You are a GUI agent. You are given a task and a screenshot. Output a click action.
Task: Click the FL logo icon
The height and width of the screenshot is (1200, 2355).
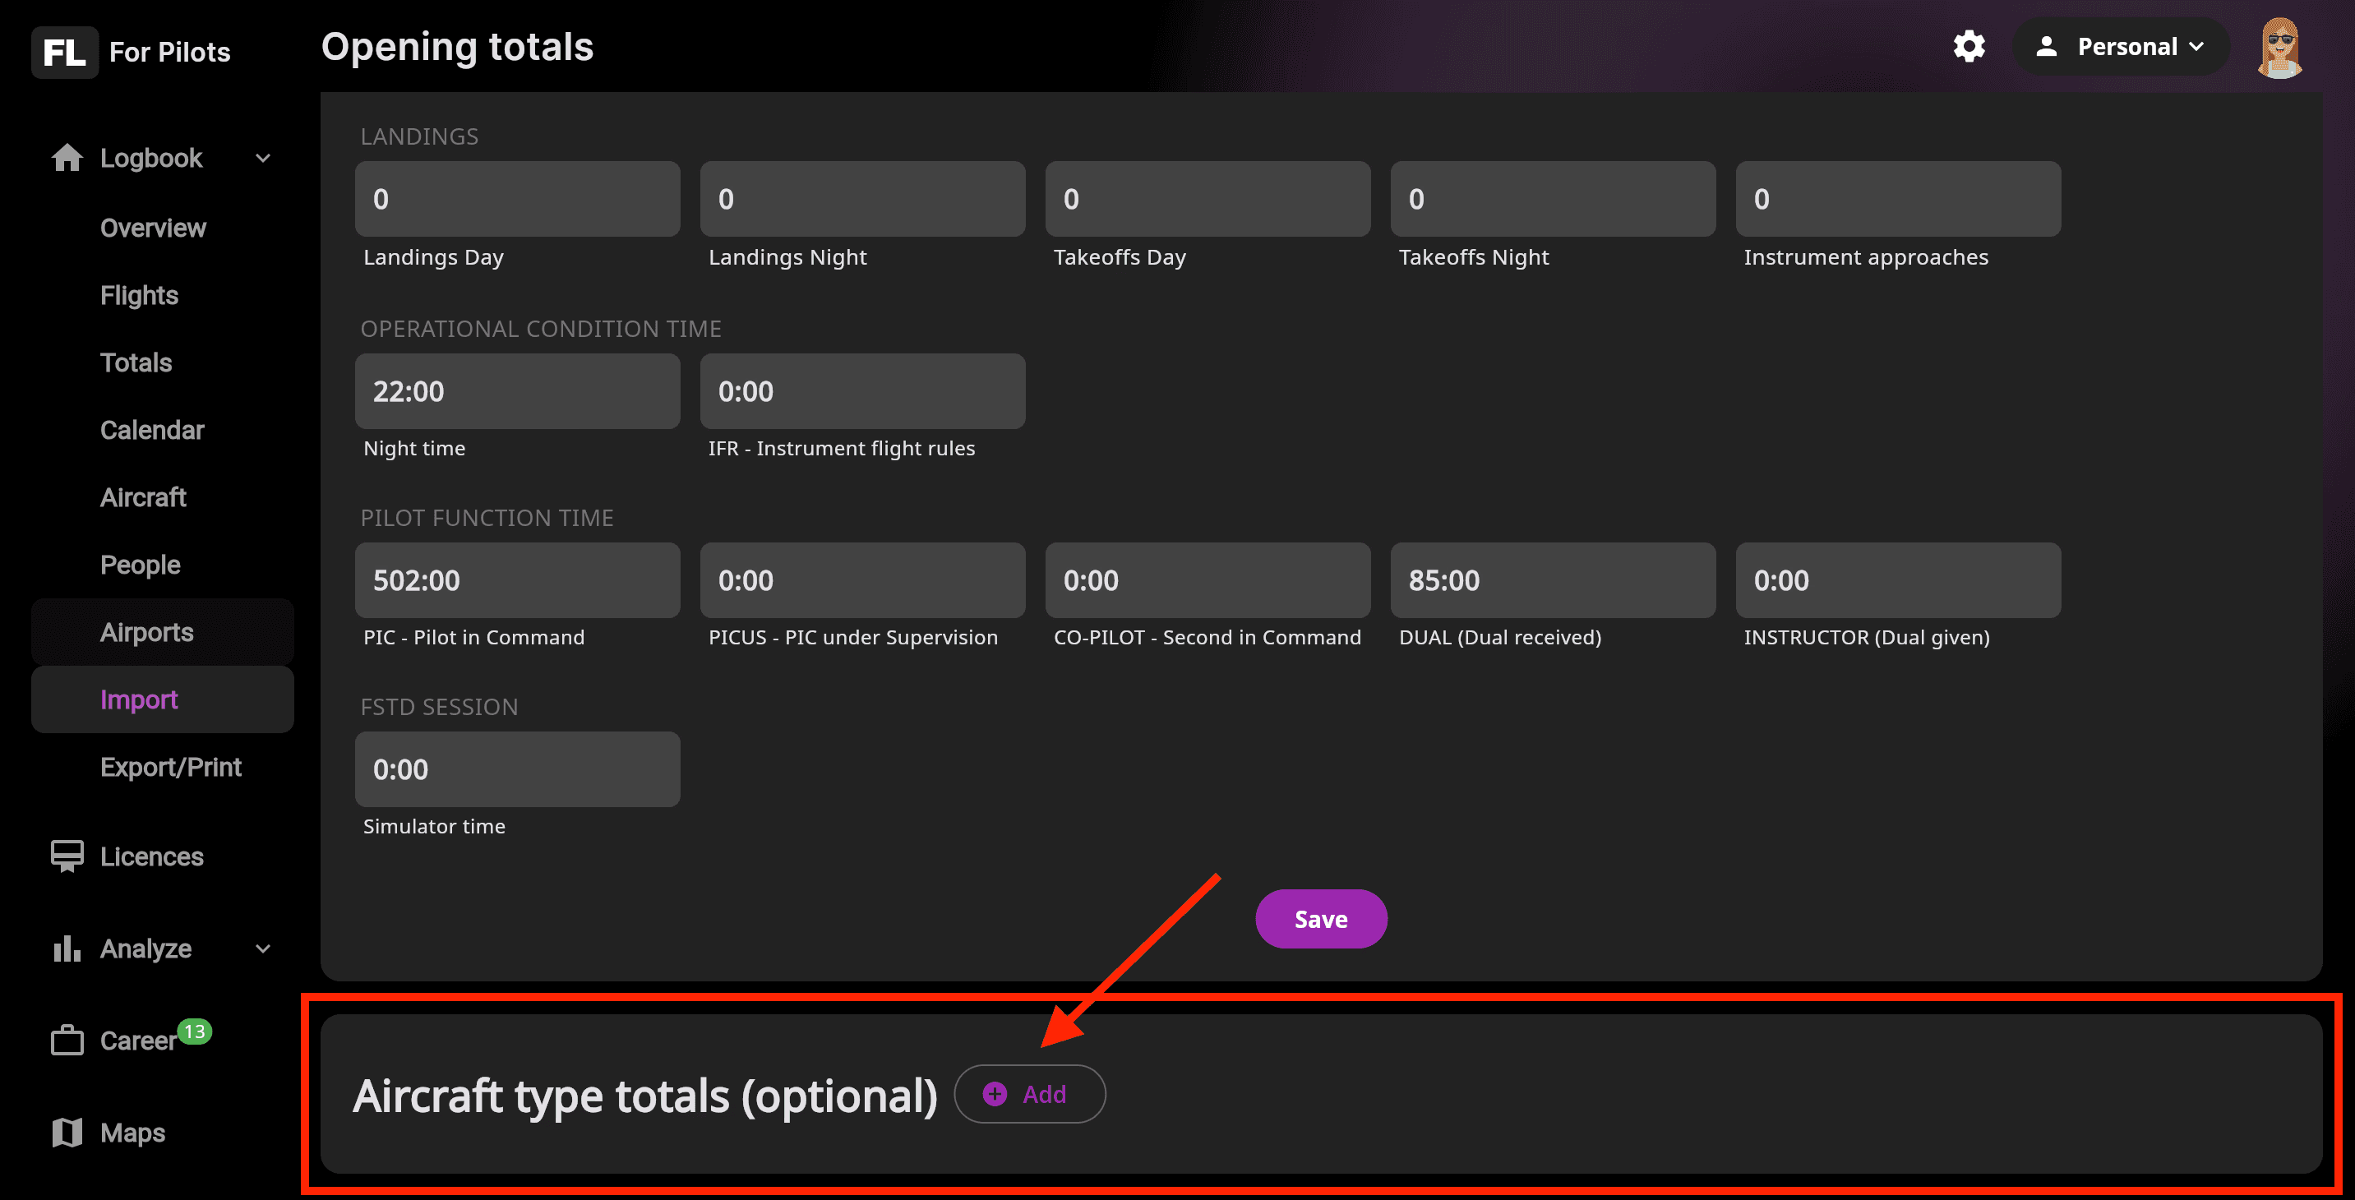(x=64, y=52)
